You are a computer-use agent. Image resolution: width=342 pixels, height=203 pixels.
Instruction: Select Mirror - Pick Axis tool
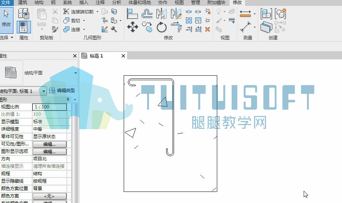pyautogui.click(x=162, y=13)
